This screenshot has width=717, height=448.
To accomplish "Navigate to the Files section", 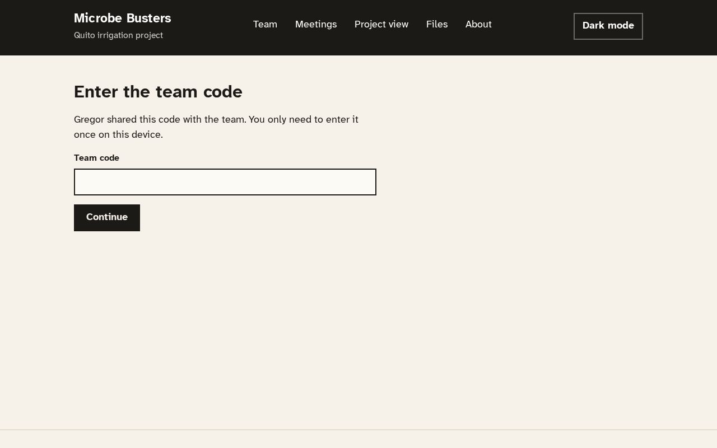I will coord(437,24).
